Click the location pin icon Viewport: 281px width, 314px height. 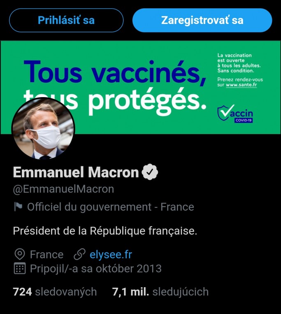[x=19, y=254]
